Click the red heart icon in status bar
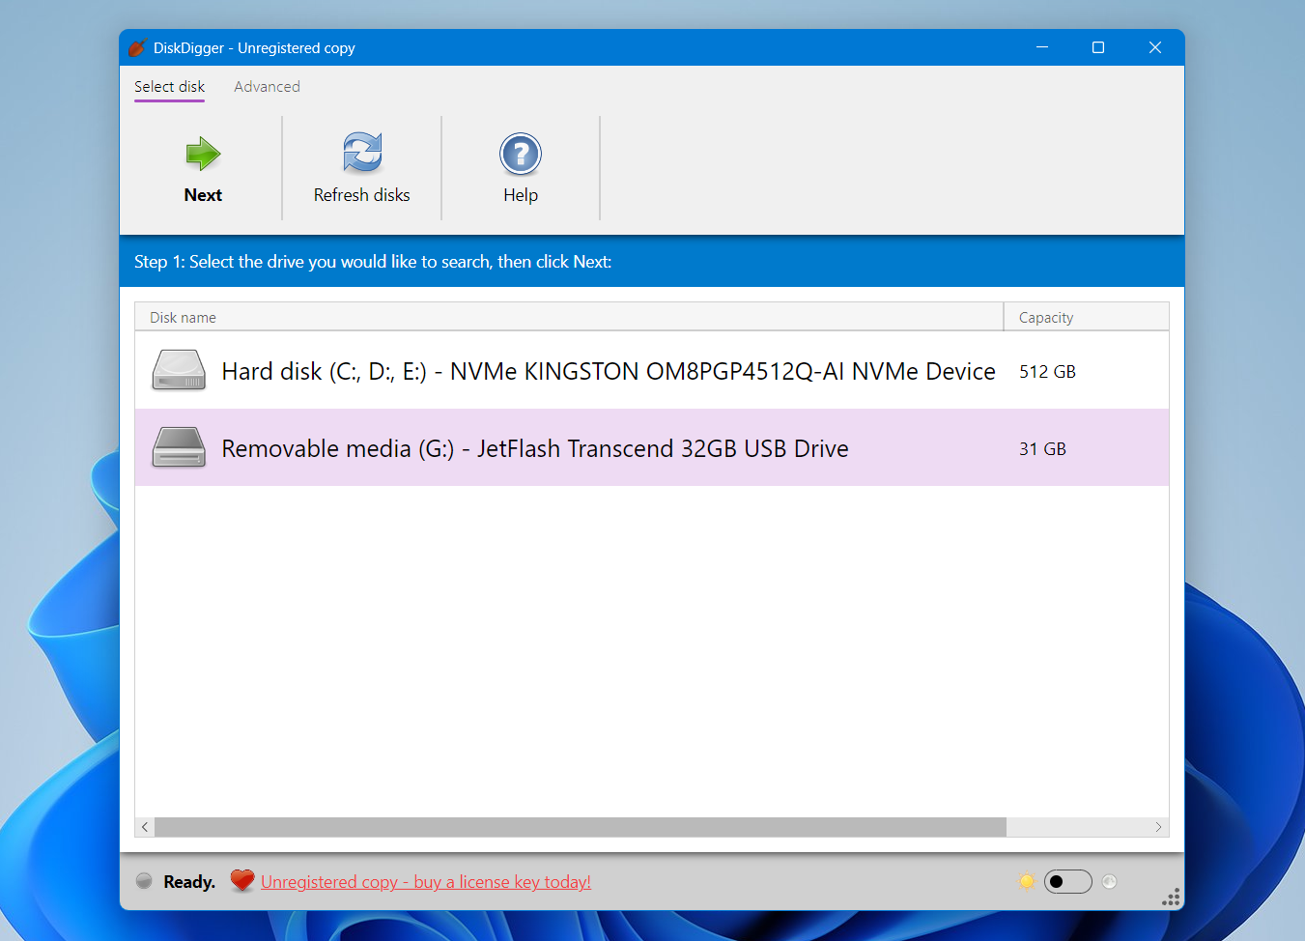 (x=242, y=881)
